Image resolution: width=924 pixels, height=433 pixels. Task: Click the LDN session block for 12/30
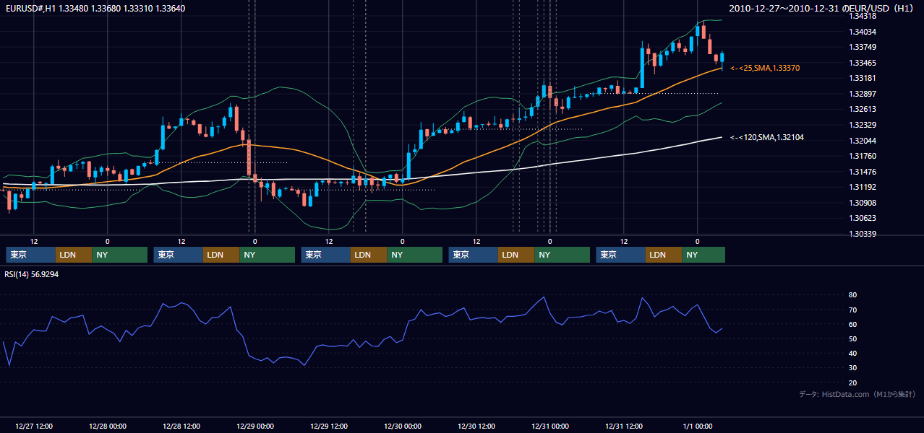516,255
